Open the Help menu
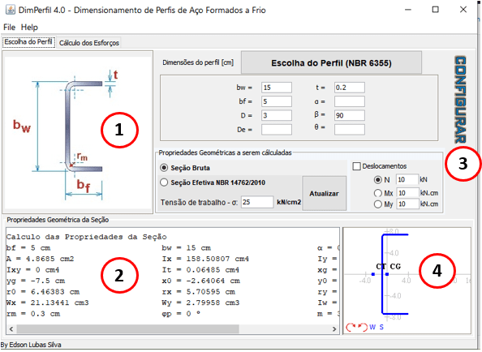482x352 pixels. pyautogui.click(x=29, y=27)
